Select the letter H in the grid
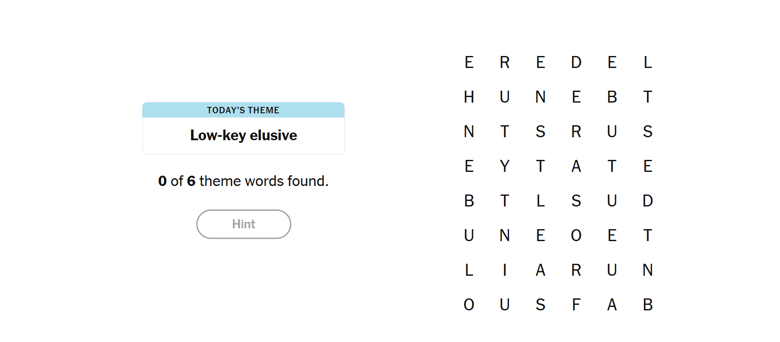 [469, 97]
